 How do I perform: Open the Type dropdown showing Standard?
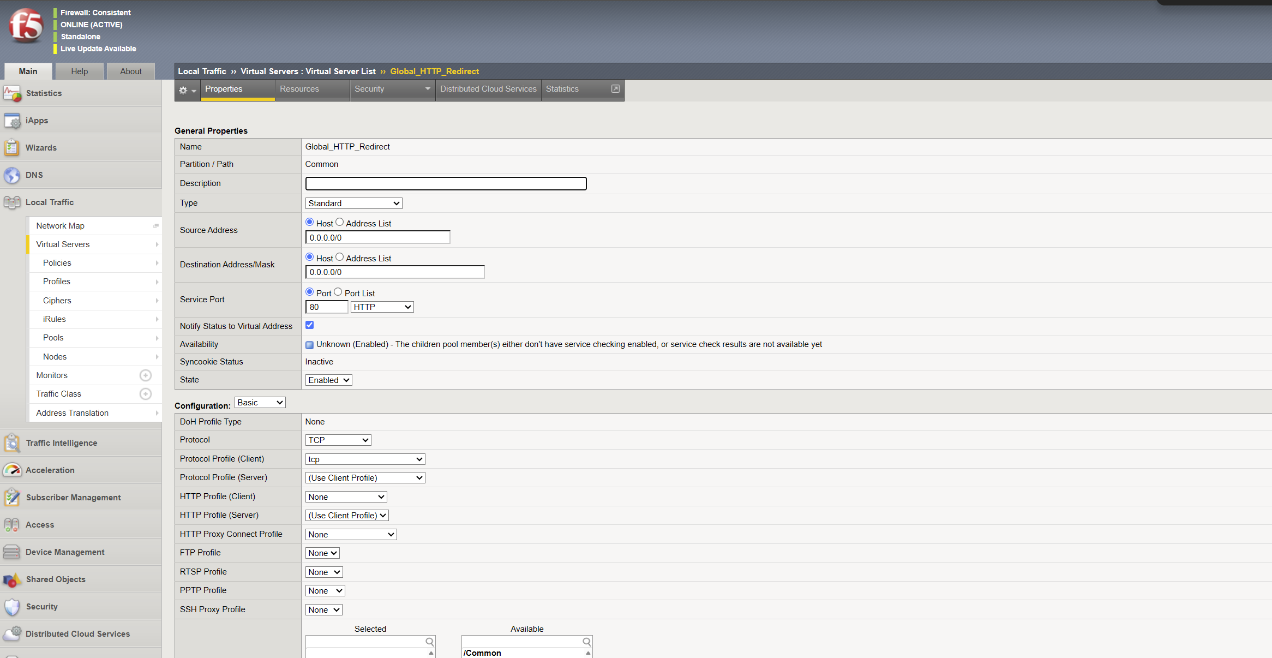click(x=353, y=204)
